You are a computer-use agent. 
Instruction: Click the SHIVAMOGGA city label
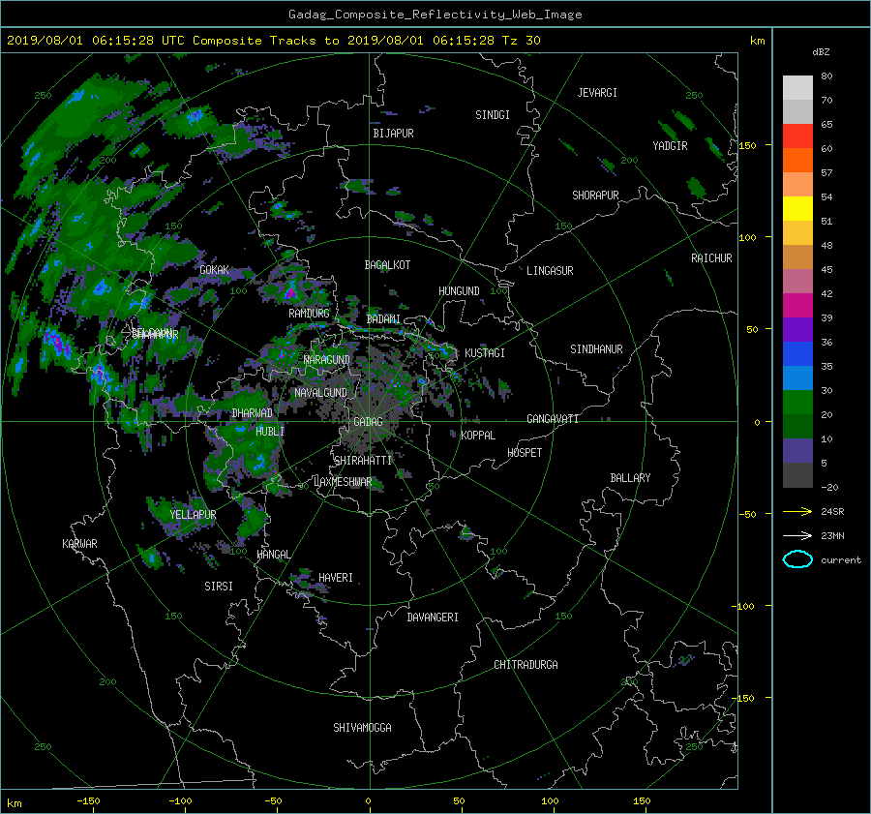click(362, 727)
